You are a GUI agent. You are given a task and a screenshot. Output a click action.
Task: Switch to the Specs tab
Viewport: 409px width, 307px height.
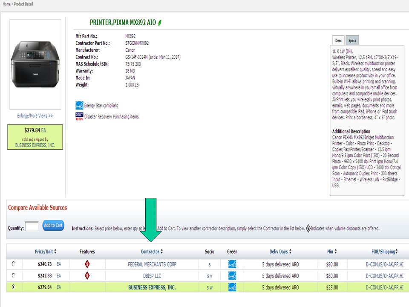pyautogui.click(x=352, y=41)
